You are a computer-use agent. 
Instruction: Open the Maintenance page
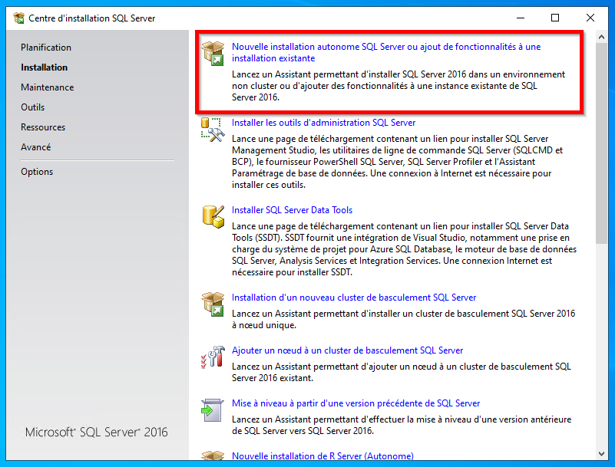pos(47,87)
